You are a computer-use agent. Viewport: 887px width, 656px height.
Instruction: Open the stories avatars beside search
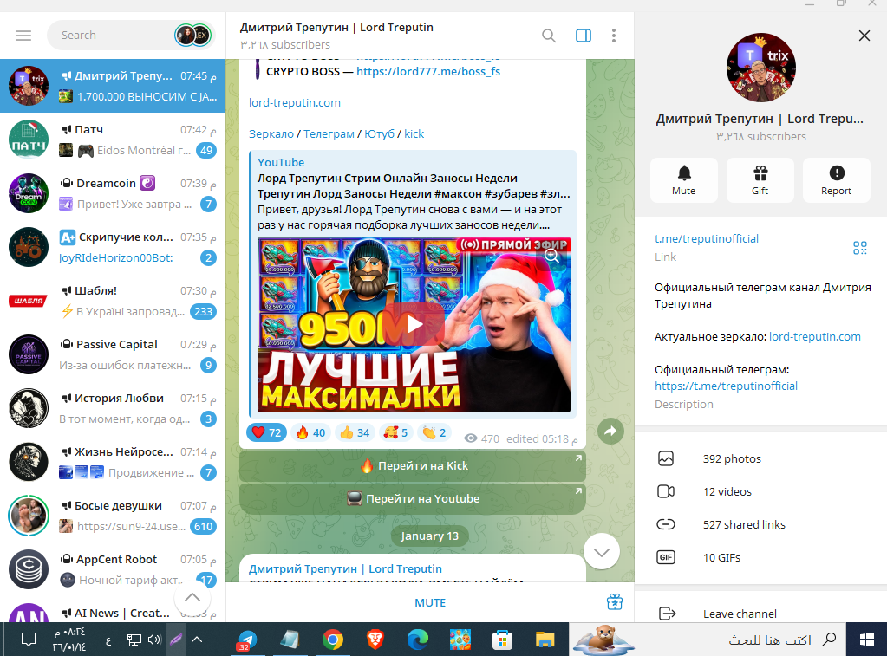(x=192, y=35)
